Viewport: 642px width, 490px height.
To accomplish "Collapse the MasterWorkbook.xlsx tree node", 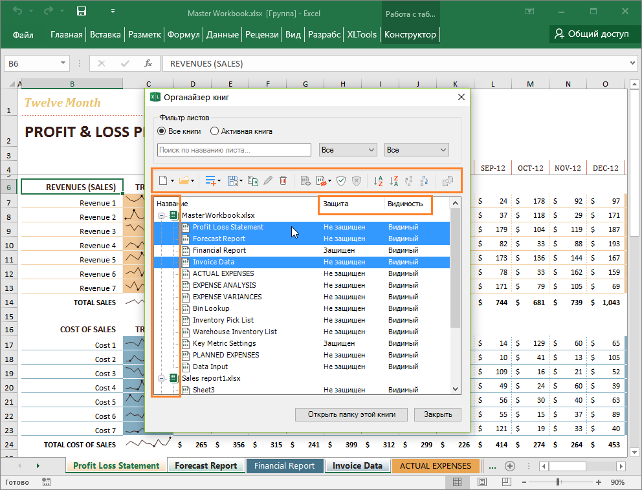I will coord(160,215).
